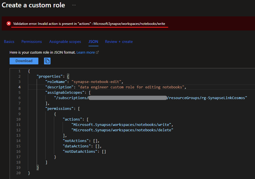Open the Review + create tab

[x=119, y=42]
